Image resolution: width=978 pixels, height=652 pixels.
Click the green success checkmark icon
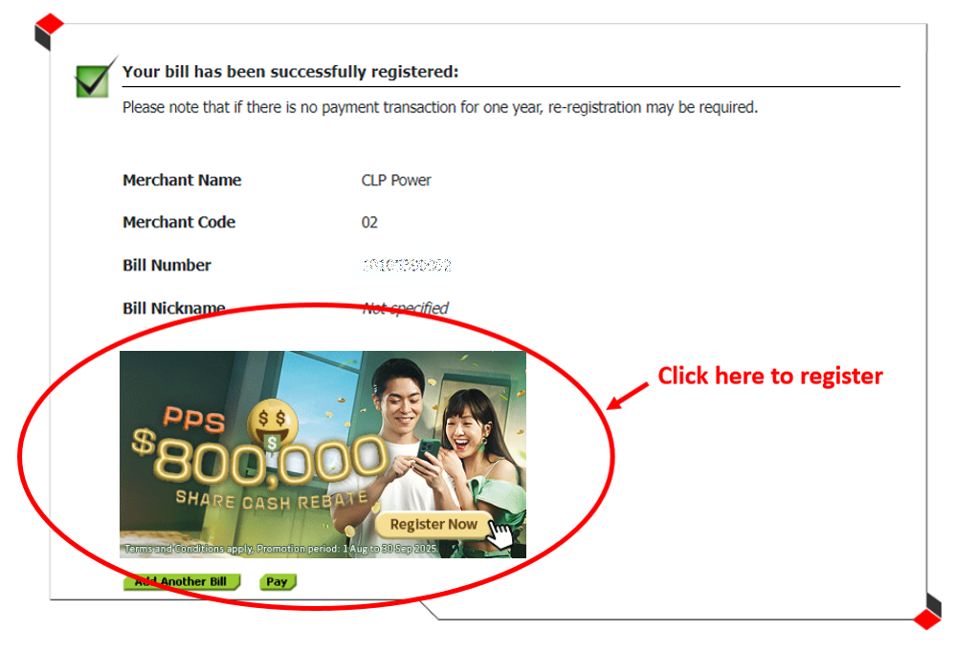click(x=94, y=78)
